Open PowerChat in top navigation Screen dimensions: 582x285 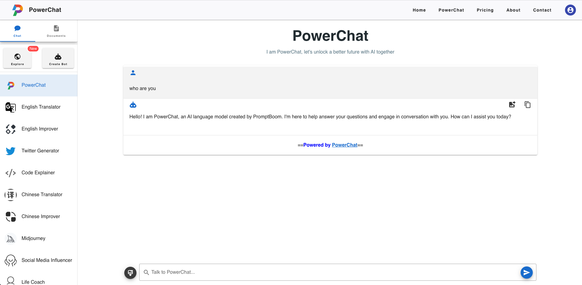pyautogui.click(x=451, y=10)
